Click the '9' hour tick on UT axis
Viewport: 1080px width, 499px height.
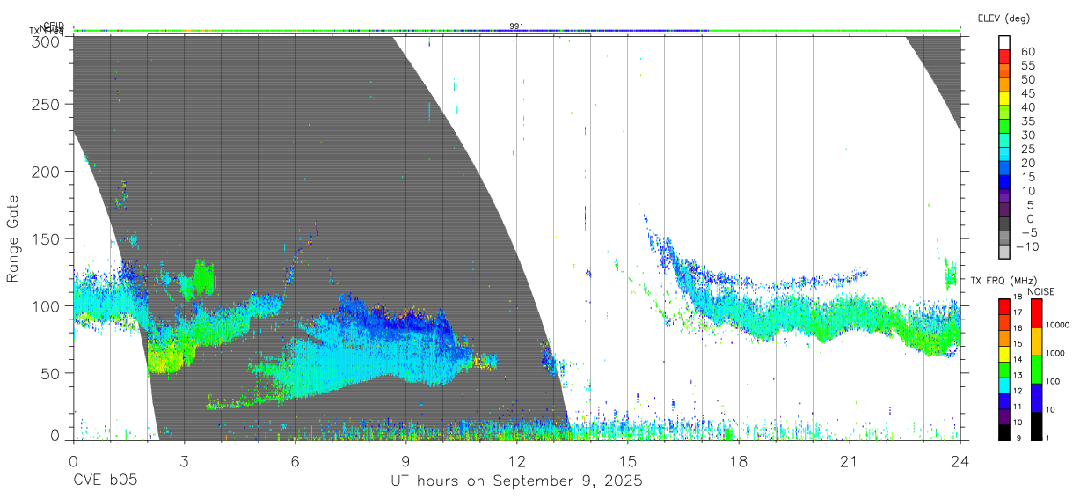point(405,461)
